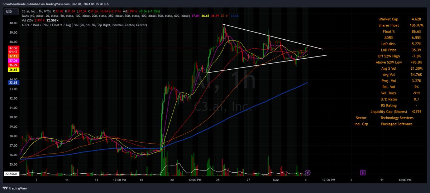The height and width of the screenshot is (193, 430).
Task: Click the Packaged Software industry group value
Action: click(x=396, y=124)
